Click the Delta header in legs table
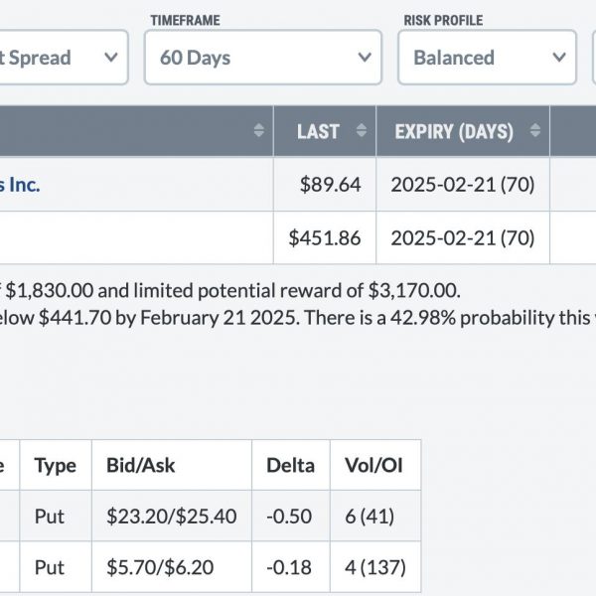 (291, 465)
